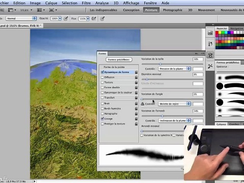Pick the red swatch in Nuancier
Viewport: 244px width, 183px height.
click(x=217, y=32)
